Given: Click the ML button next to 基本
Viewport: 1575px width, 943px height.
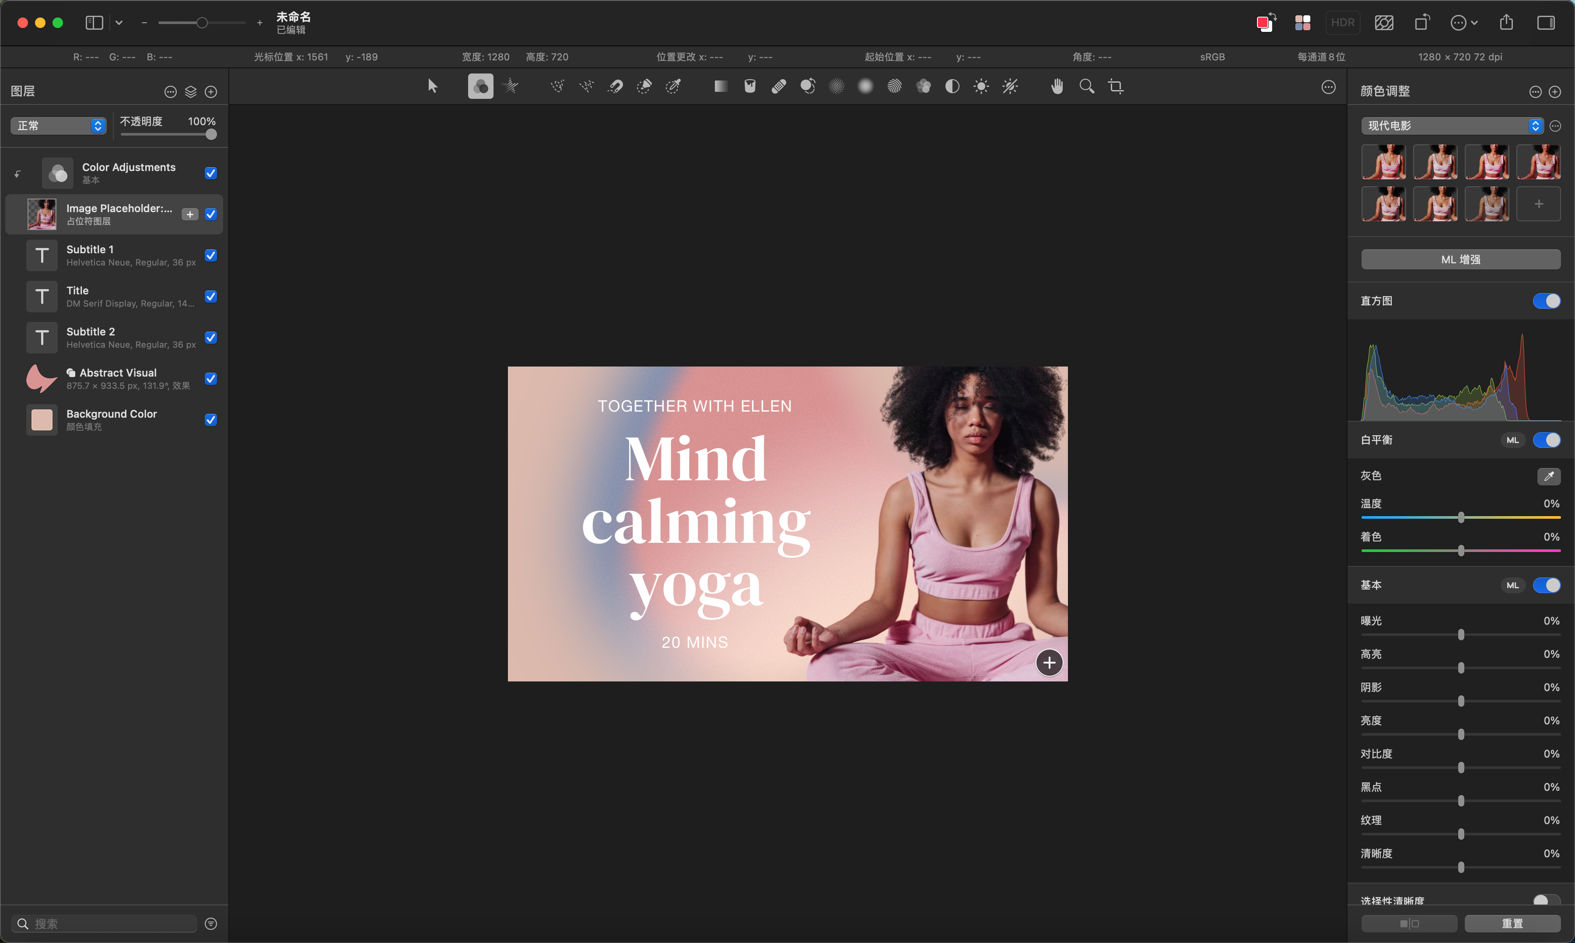Looking at the screenshot, I should (x=1512, y=585).
